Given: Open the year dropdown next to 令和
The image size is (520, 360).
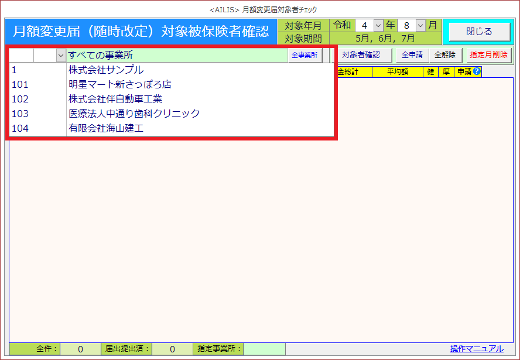Looking at the screenshot, I should [378, 26].
